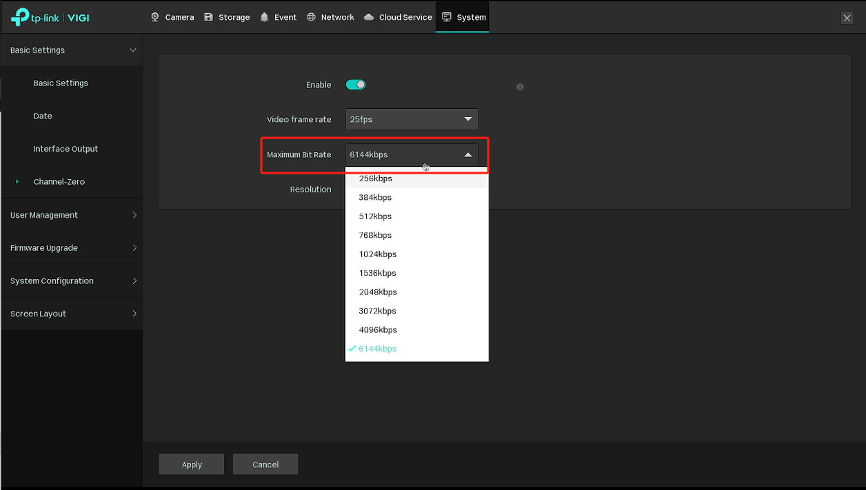Screen dimensions: 866x490
Task: Choose 3072kbps bit rate
Action: point(417,311)
